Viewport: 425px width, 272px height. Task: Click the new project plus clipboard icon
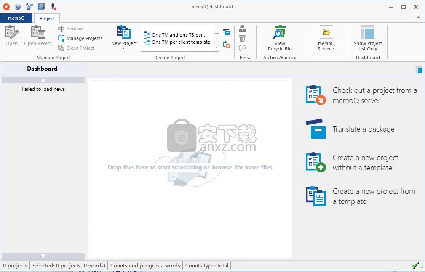click(316, 162)
